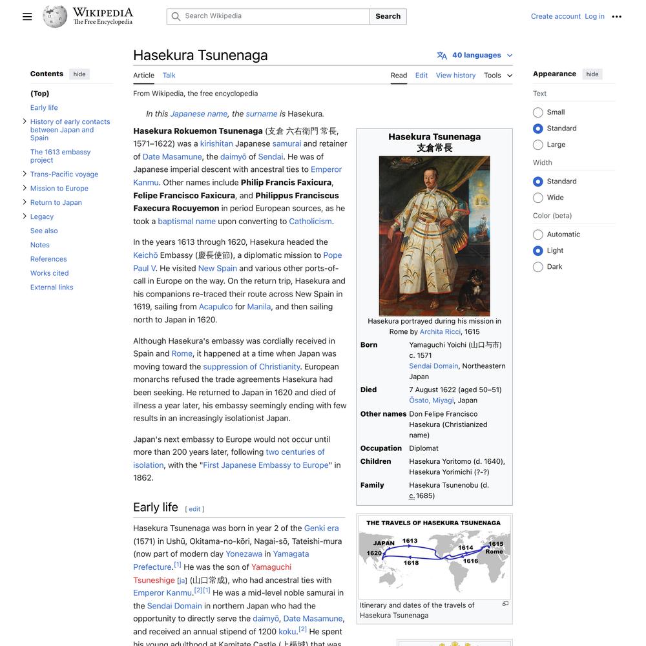This screenshot has width=646, height=646.
Task: Select the Small text size option
Action: (537, 112)
